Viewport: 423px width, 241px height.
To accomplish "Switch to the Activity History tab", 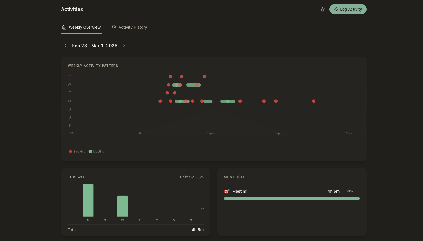I will pyautogui.click(x=129, y=27).
